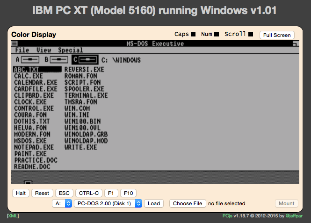The image size is (311, 223).
Task: Select SPOOLER.EXE file
Action: click(x=84, y=89)
